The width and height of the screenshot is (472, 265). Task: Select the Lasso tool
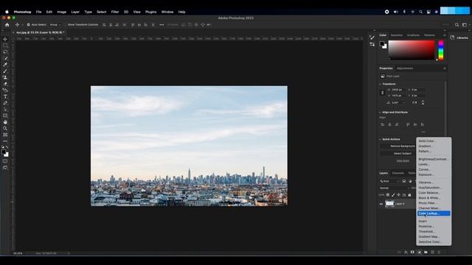point(5,52)
